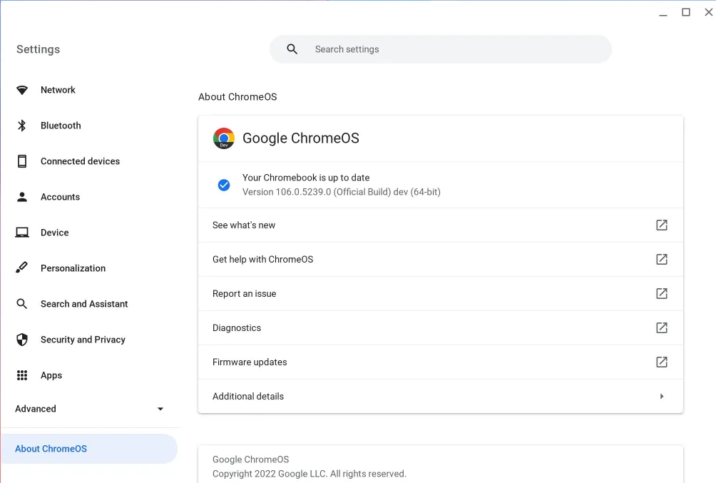Open Search and Assistant settings
This screenshot has height=483, width=716.
click(x=84, y=304)
